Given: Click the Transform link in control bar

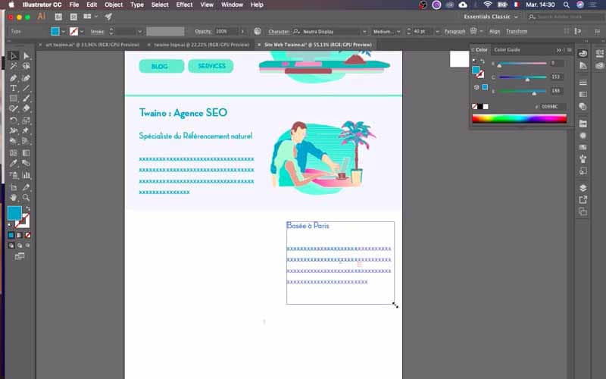Looking at the screenshot, I should coord(517,31).
